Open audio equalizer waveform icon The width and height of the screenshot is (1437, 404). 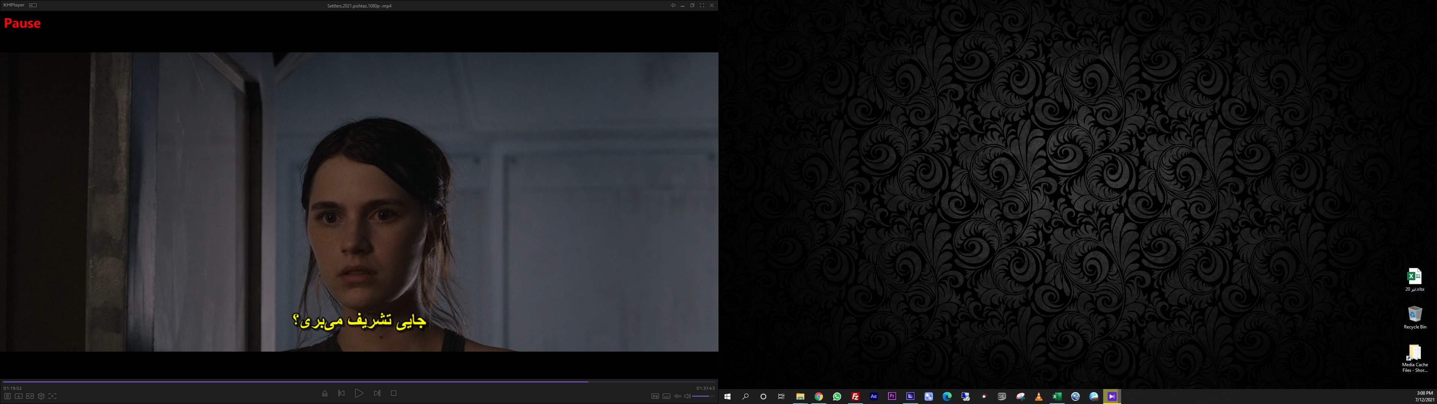click(677, 396)
